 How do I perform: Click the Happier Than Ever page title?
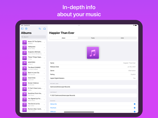click(62, 33)
